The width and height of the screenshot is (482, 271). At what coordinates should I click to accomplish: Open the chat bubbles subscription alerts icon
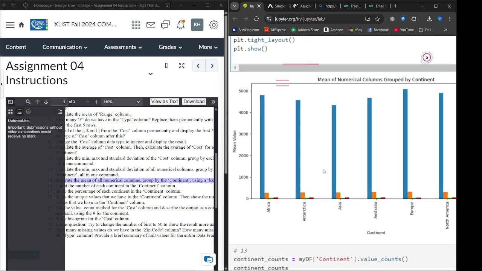pos(166,25)
